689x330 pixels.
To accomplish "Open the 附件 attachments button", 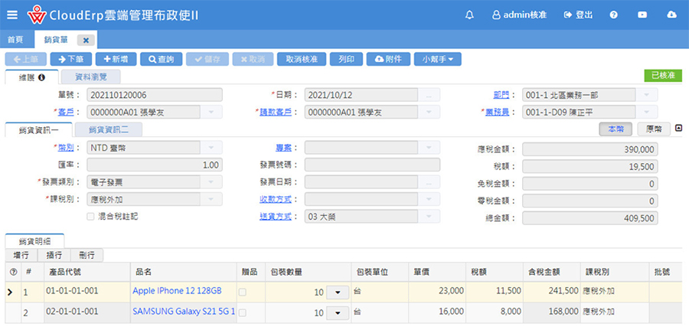I will point(388,59).
